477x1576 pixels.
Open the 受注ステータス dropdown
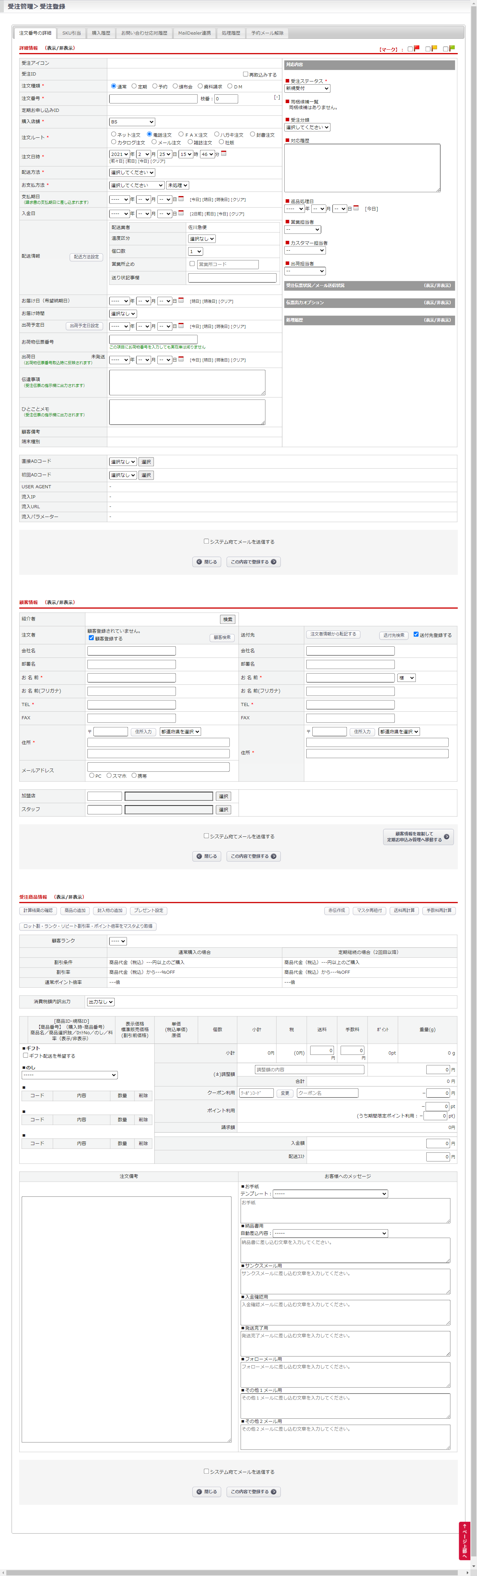point(307,89)
